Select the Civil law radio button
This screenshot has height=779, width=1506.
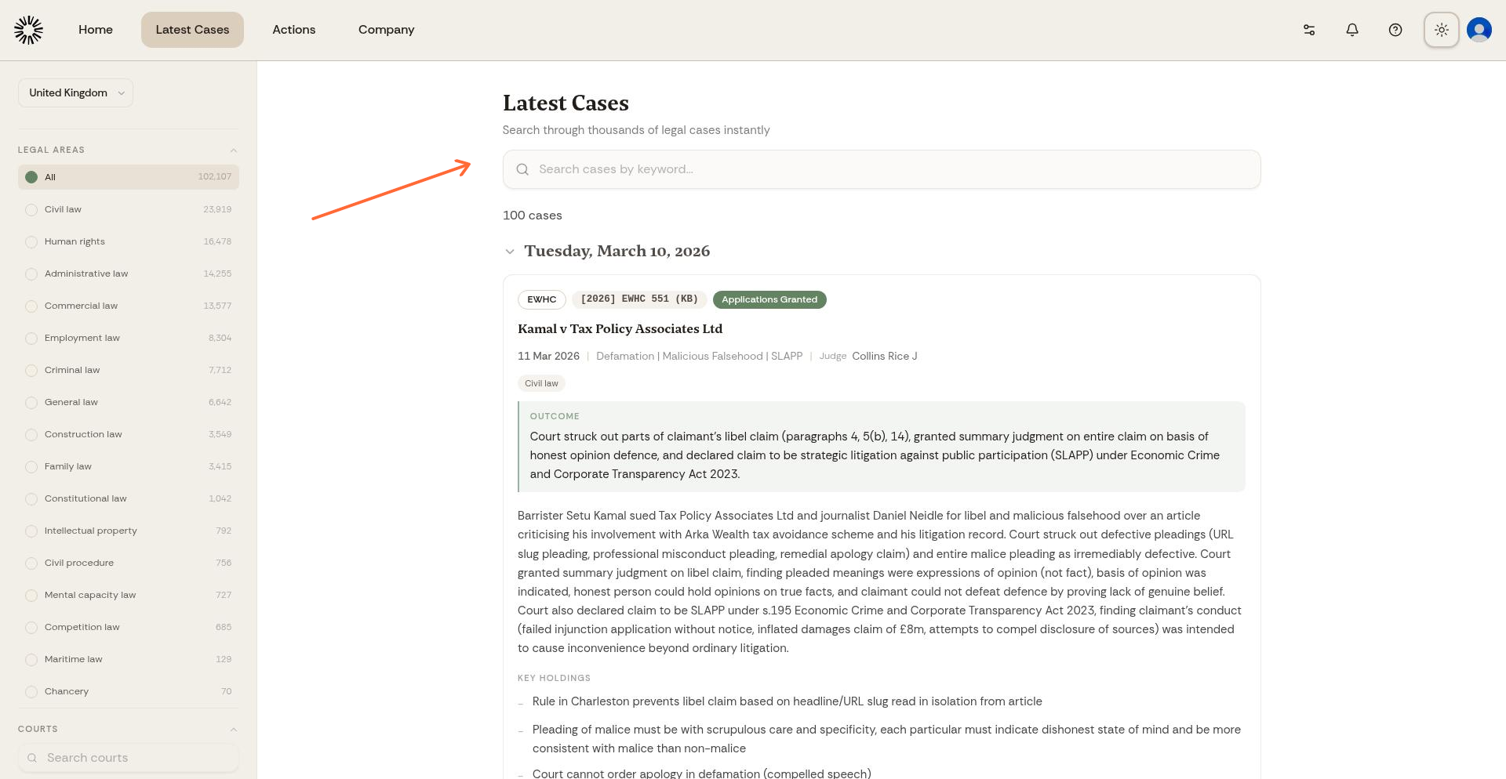tap(31, 209)
